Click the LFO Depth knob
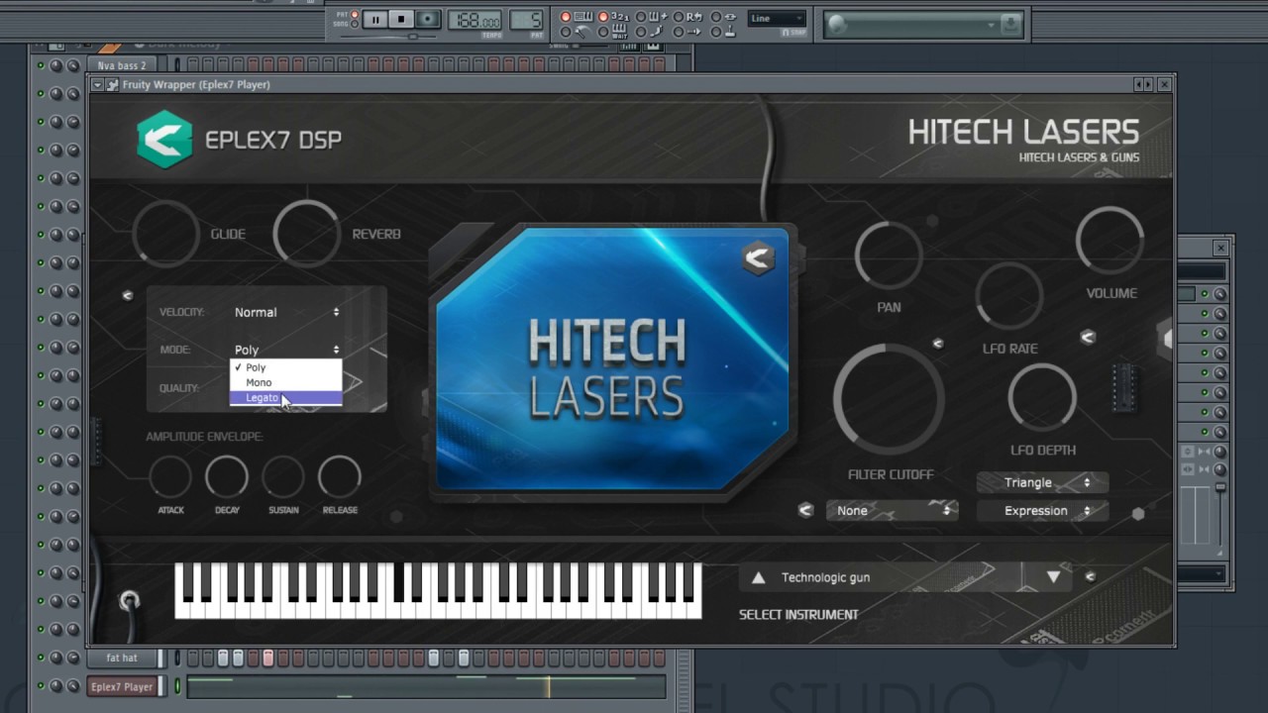 [x=1042, y=398]
